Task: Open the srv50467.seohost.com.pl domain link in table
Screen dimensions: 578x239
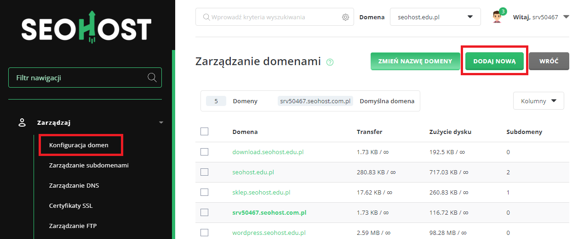Action: (269, 212)
